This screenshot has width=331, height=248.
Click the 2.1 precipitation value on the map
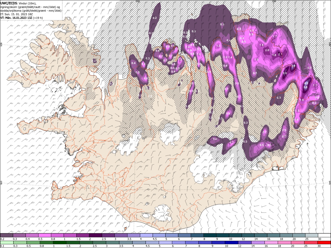(280, 54)
